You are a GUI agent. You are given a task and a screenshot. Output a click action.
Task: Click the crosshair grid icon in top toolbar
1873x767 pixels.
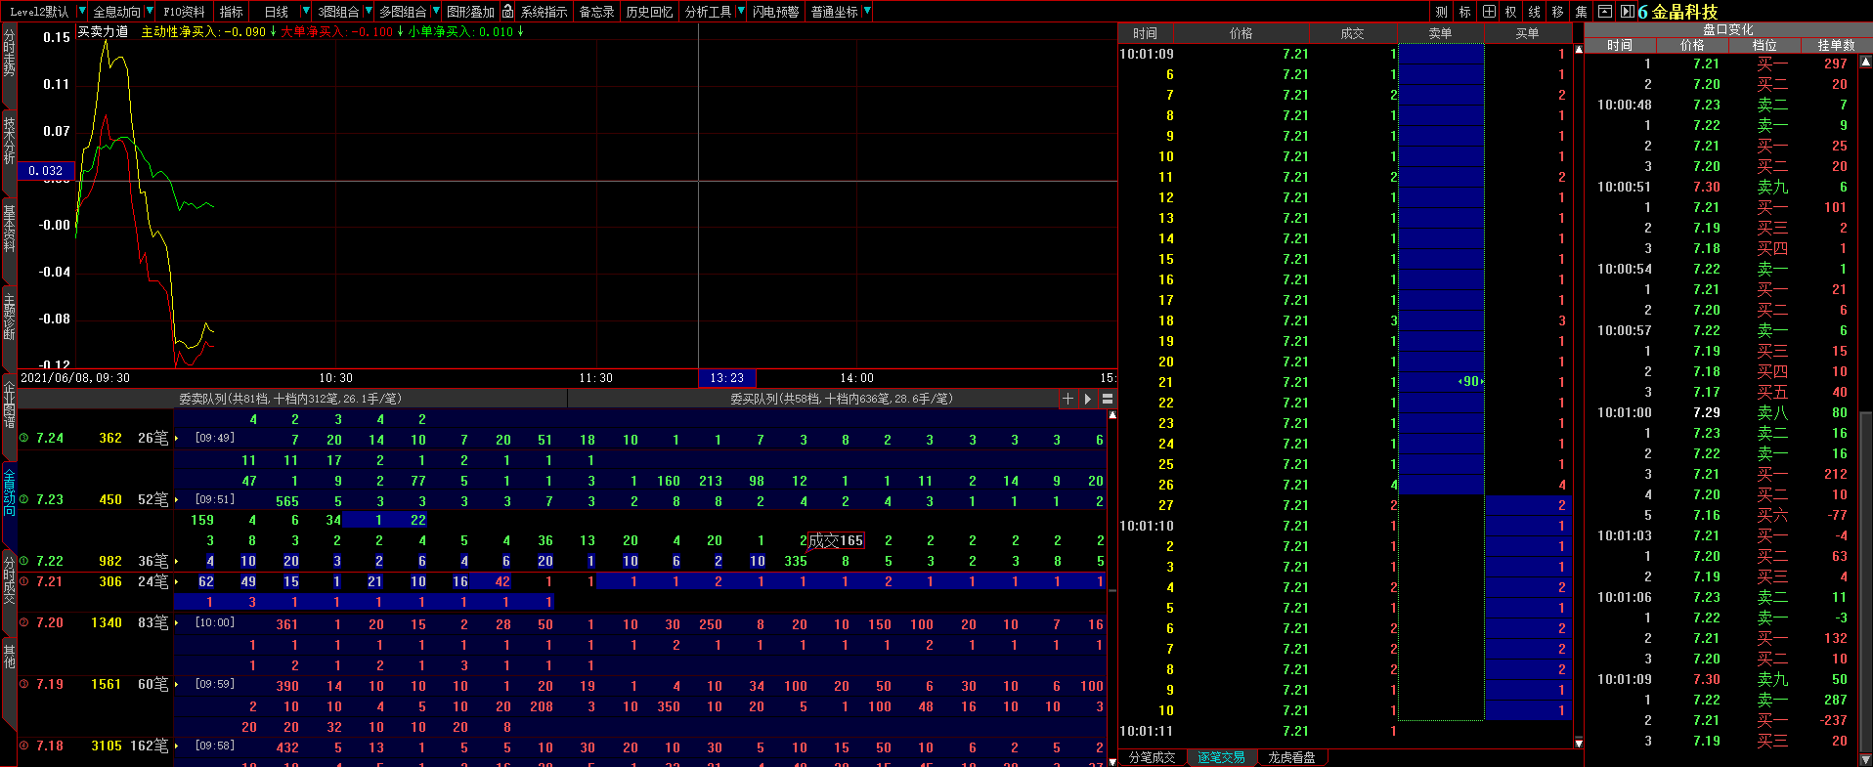point(1489,12)
